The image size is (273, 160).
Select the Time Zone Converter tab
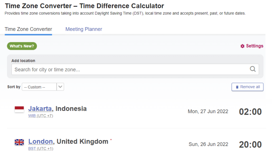(28, 29)
